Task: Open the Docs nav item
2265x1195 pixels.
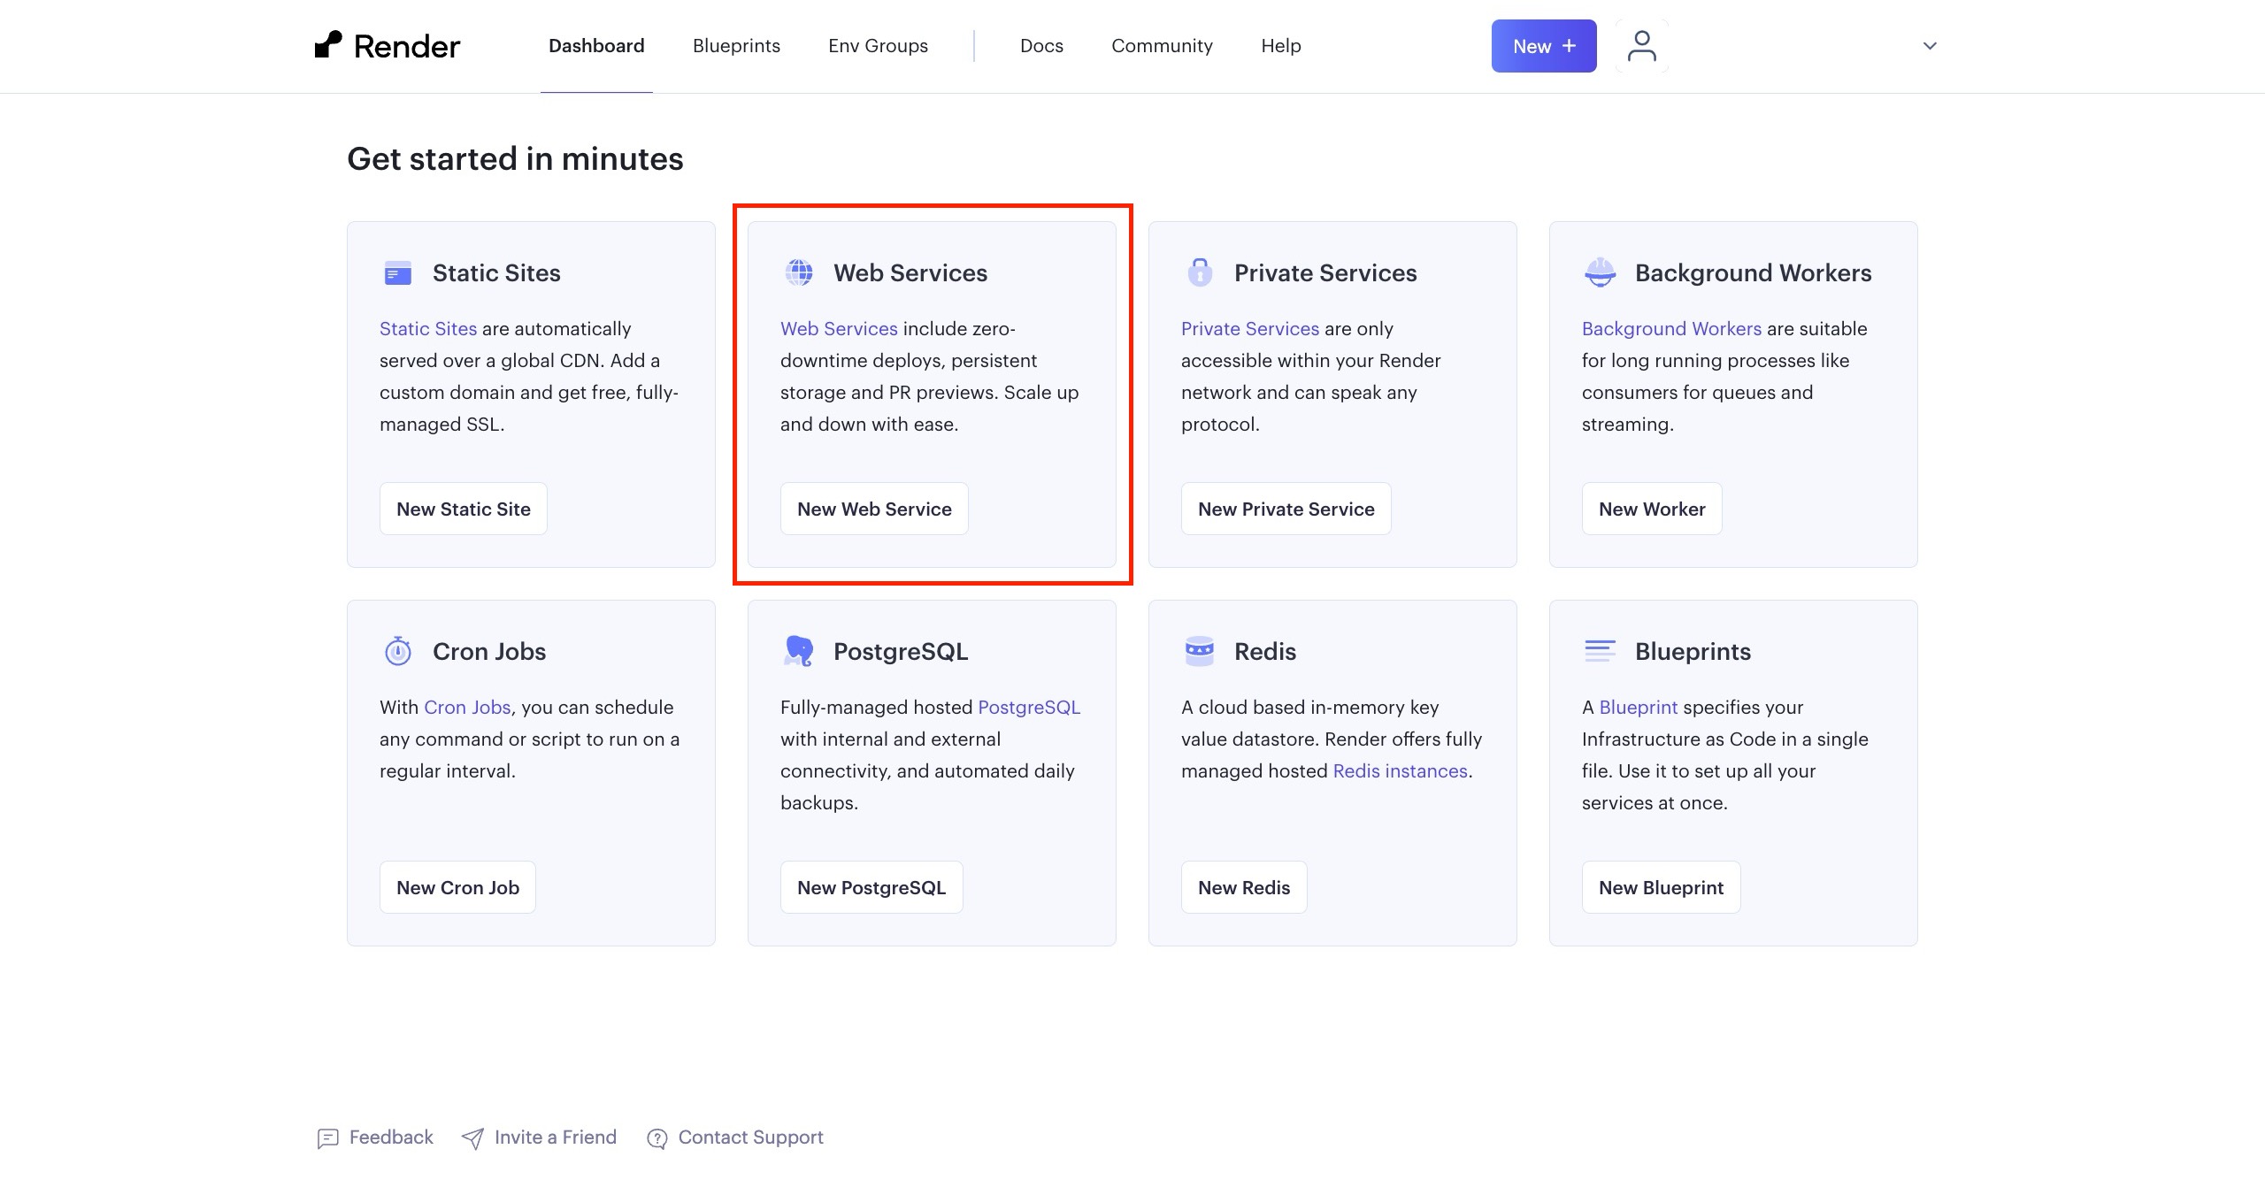Action: tap(1041, 46)
